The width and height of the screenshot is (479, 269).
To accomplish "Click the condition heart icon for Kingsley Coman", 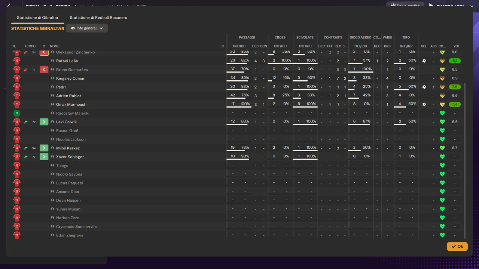I will tap(442, 78).
